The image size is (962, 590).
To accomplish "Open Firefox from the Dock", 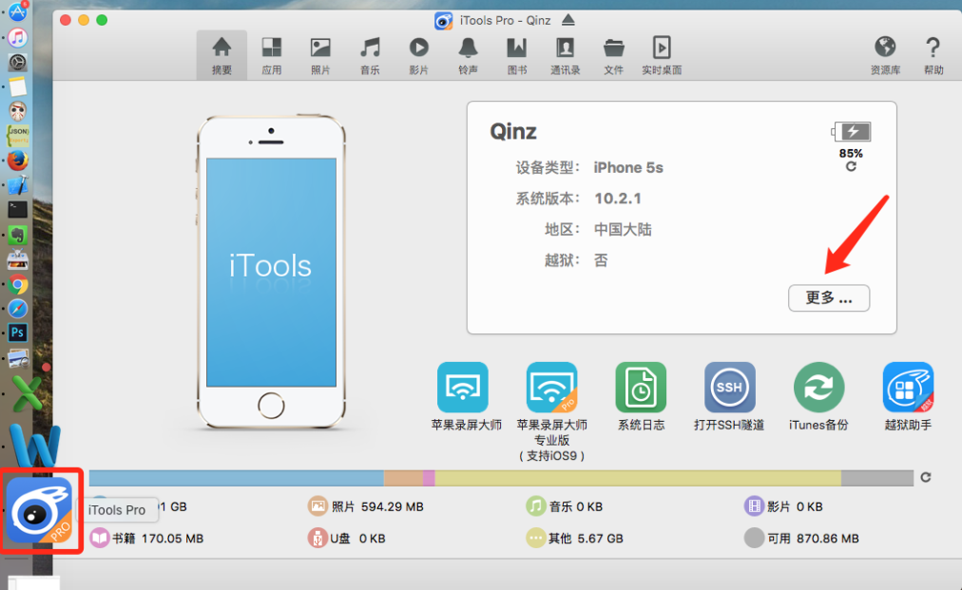I will click(18, 160).
